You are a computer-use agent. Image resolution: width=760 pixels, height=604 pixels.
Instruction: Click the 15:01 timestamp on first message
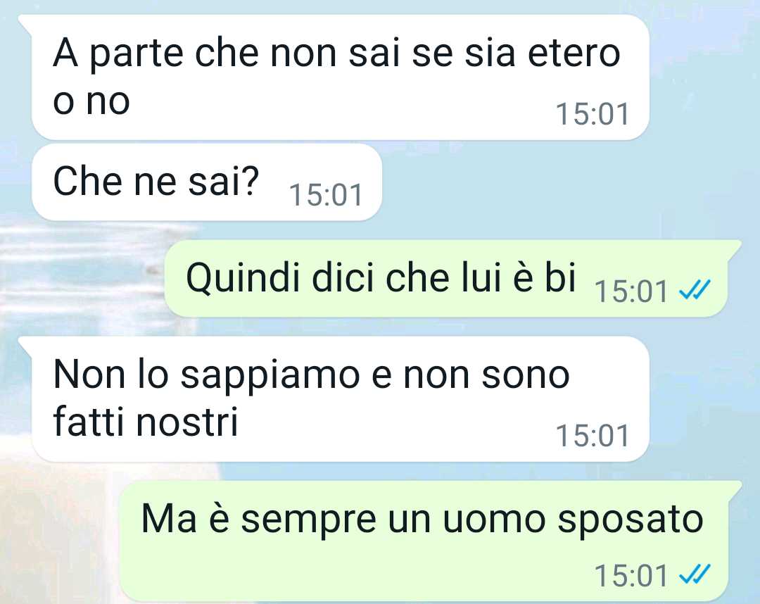[592, 114]
